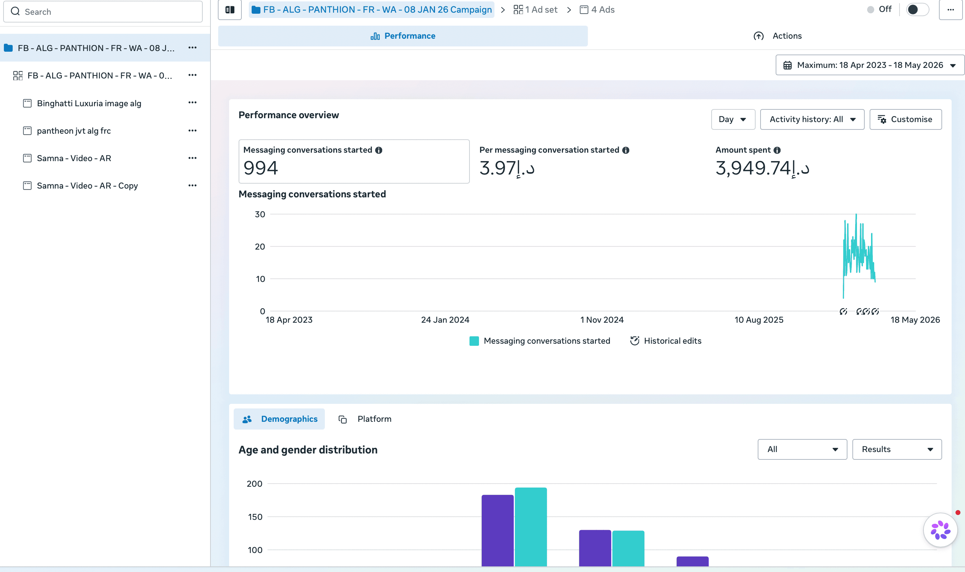The width and height of the screenshot is (965, 572).
Task: Go to 4 Ads breadcrumb
Action: point(597,9)
